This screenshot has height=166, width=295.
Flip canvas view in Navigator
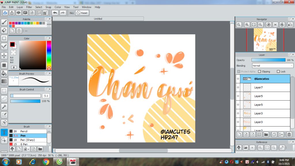(290, 25)
